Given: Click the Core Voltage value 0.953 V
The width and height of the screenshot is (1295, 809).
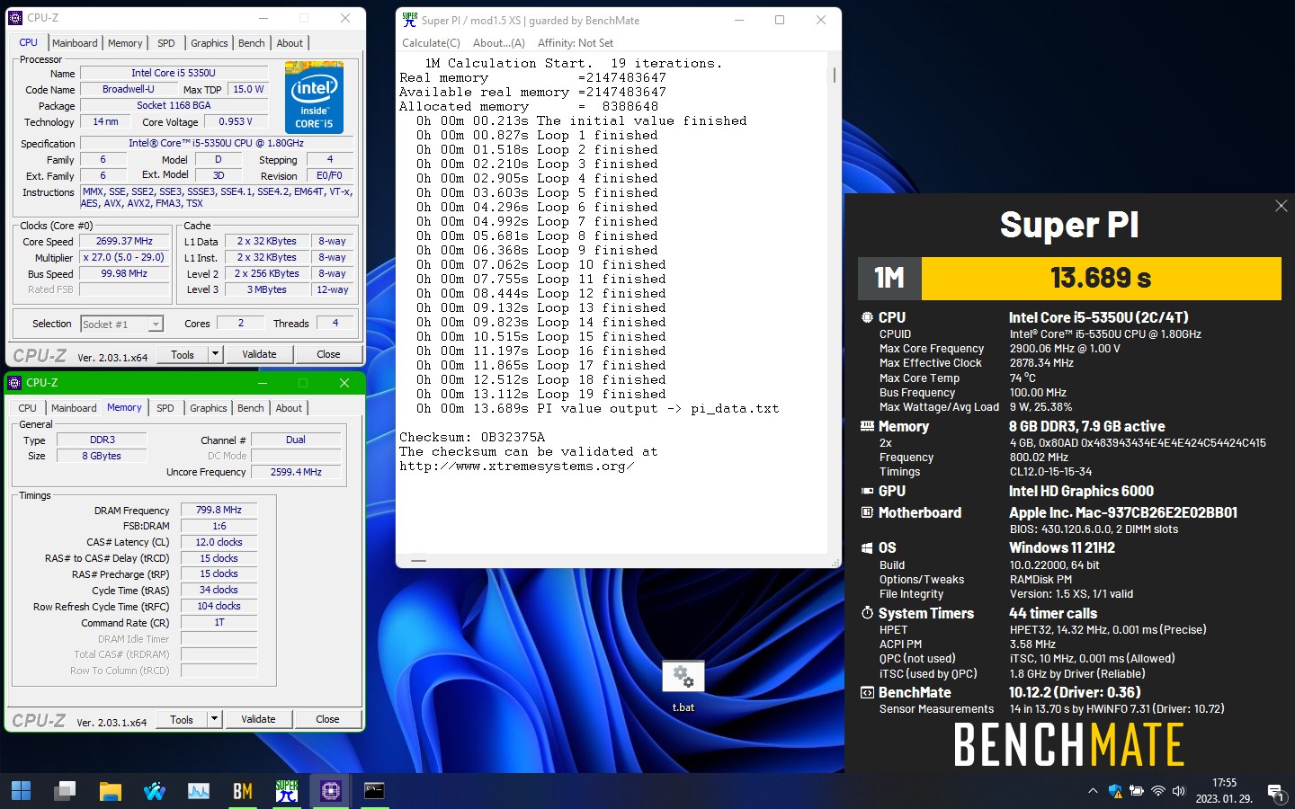Looking at the screenshot, I should tap(236, 122).
